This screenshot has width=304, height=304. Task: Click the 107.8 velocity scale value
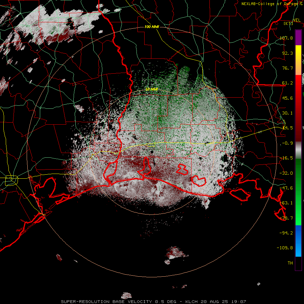[286, 38]
